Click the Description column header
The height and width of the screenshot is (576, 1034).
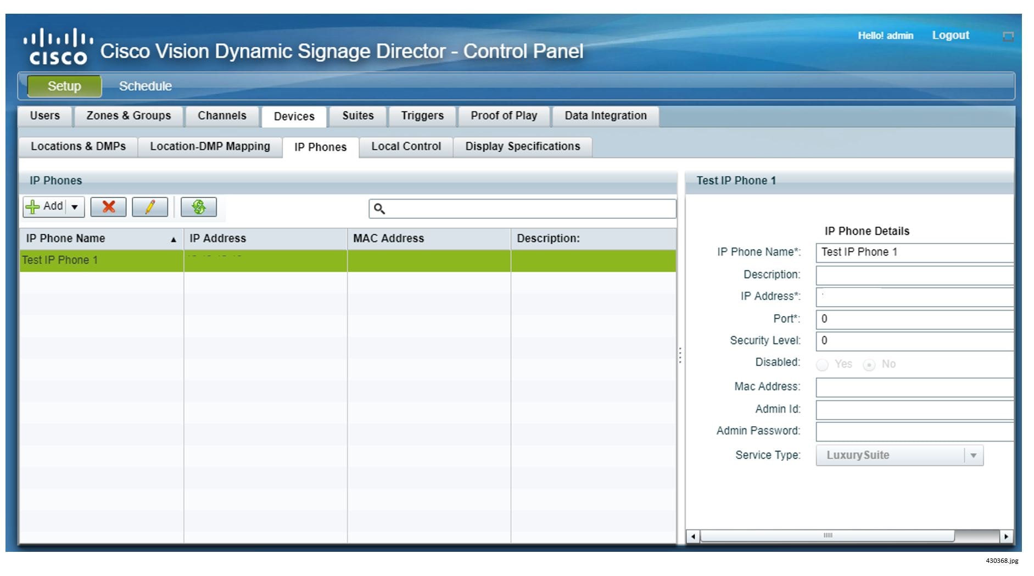click(594, 239)
